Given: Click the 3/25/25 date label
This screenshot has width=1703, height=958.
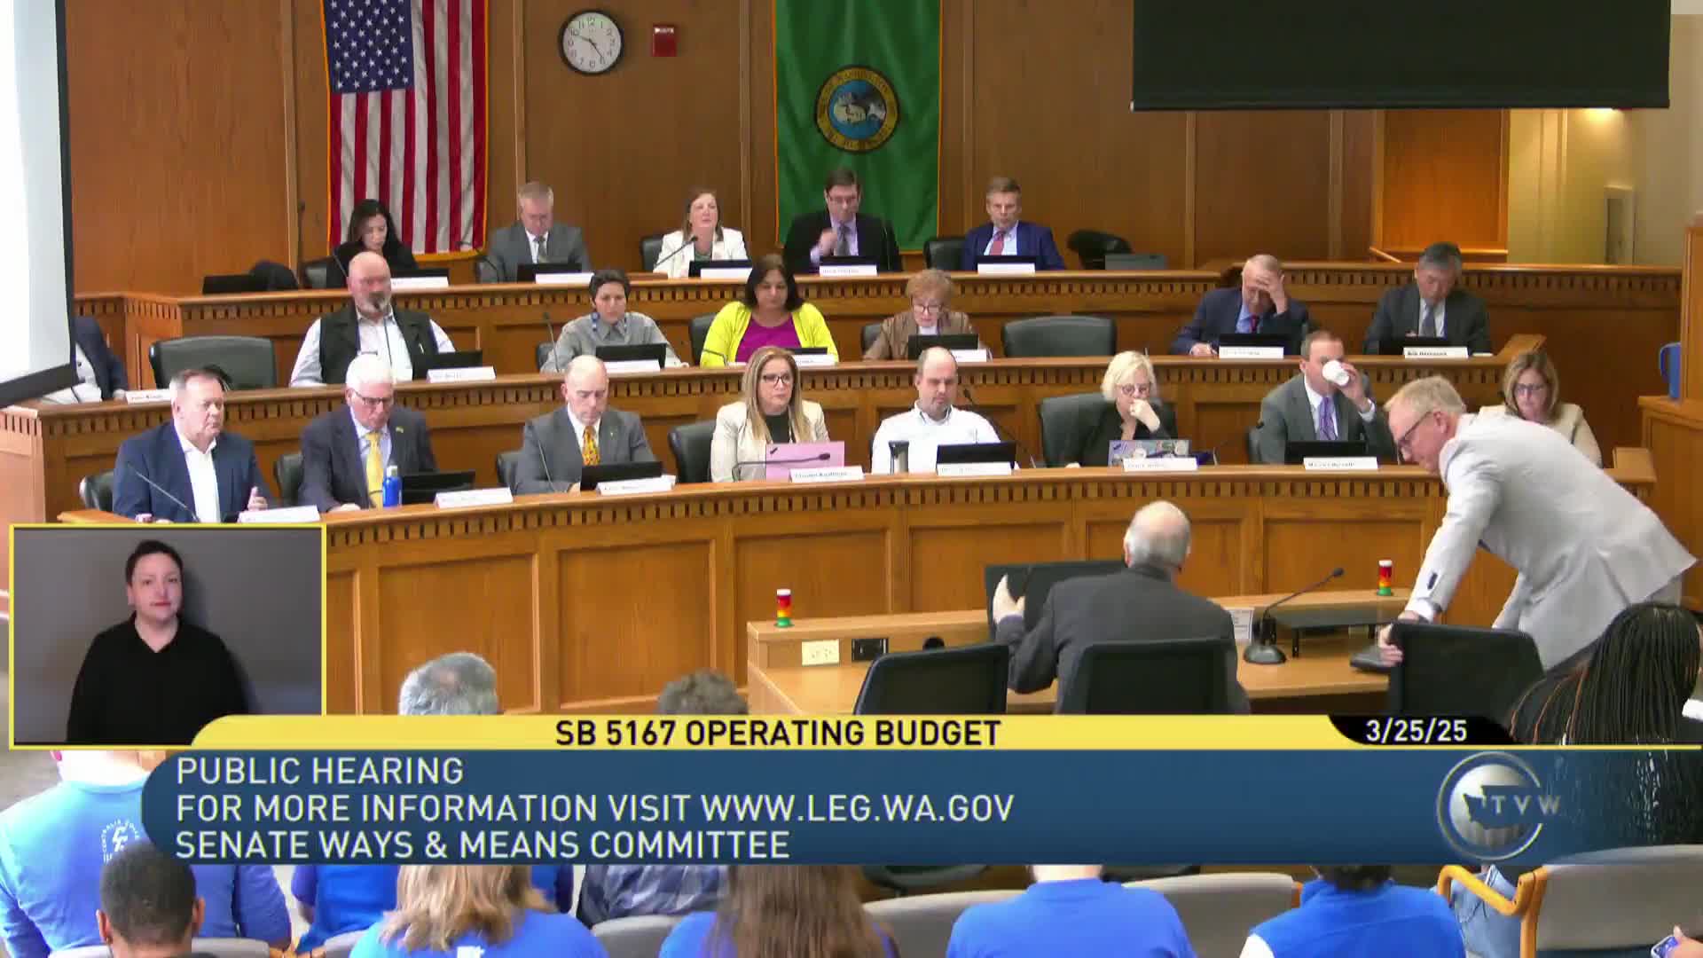Looking at the screenshot, I should (1416, 732).
